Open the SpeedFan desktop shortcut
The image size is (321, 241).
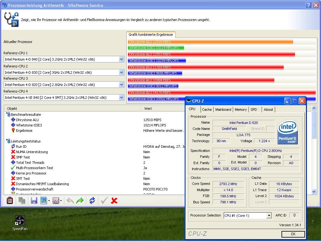(20, 223)
